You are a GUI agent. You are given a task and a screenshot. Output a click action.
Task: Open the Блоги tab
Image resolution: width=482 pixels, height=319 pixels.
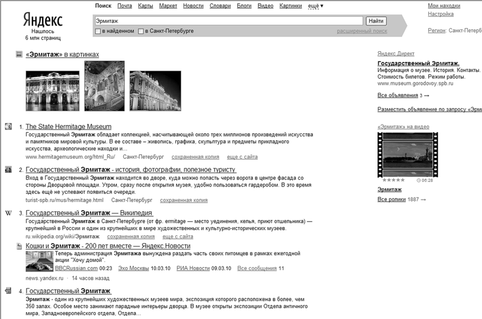(244, 6)
